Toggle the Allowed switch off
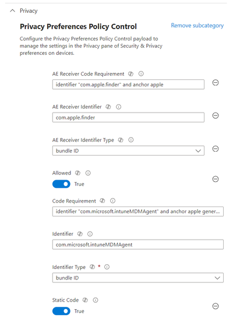 [x=61, y=184]
